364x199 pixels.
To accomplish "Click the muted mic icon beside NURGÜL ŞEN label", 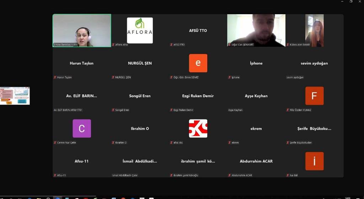I will click(x=113, y=77).
